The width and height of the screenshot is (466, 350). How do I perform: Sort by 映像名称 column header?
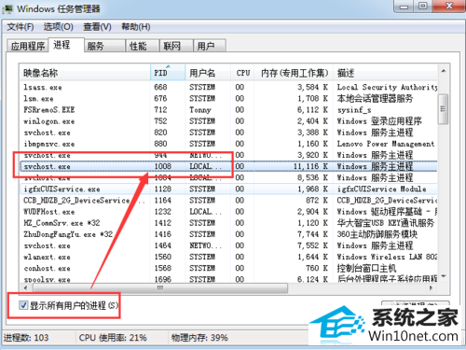pyautogui.click(x=85, y=73)
